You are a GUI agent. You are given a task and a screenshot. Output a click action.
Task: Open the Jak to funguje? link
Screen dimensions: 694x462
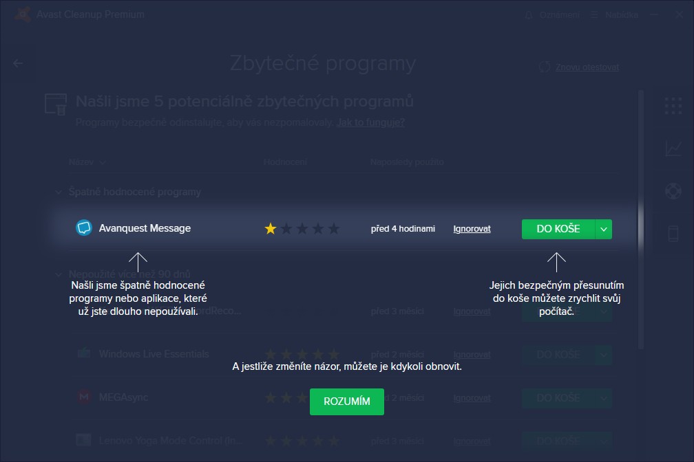click(370, 122)
